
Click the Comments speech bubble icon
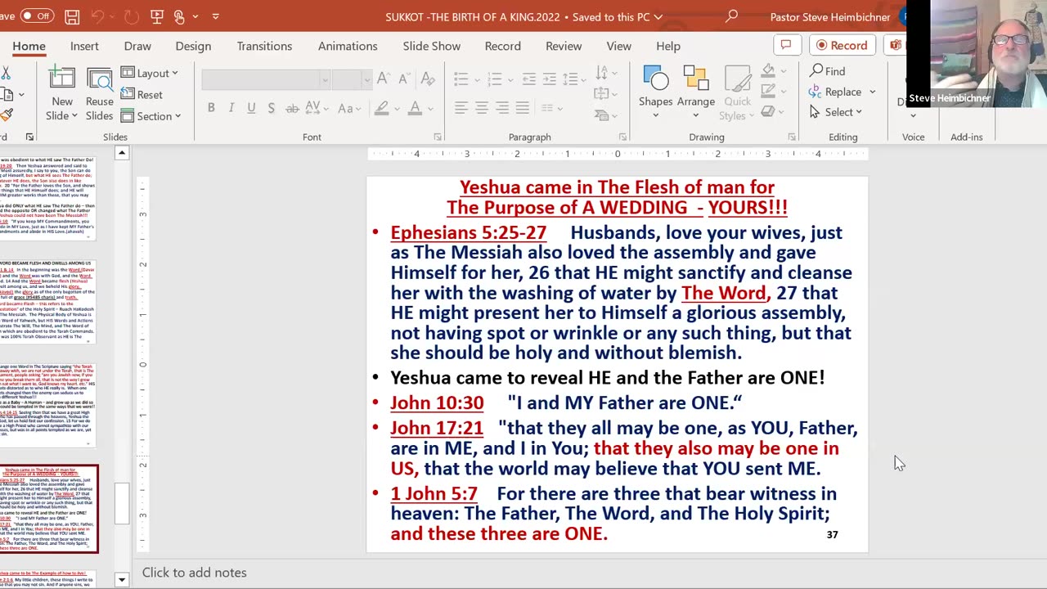click(786, 45)
